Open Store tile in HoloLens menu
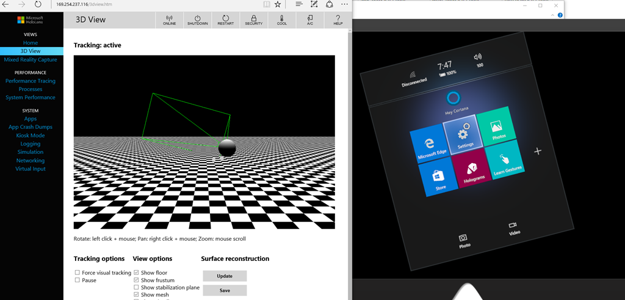Screen dimensions: 625x300 tap(438, 177)
